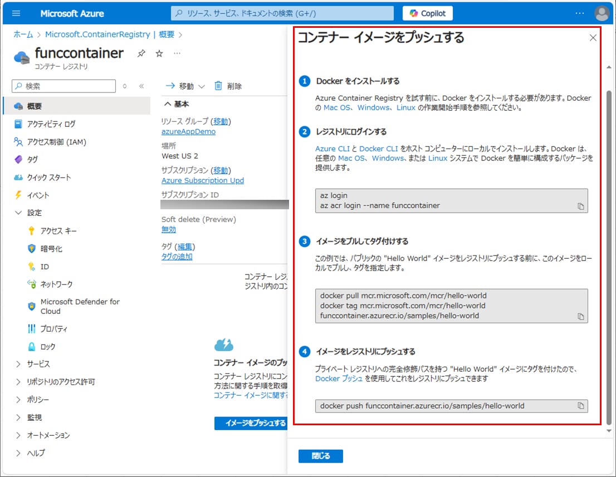Open the azureAppDemo resource group link

pyautogui.click(x=188, y=131)
